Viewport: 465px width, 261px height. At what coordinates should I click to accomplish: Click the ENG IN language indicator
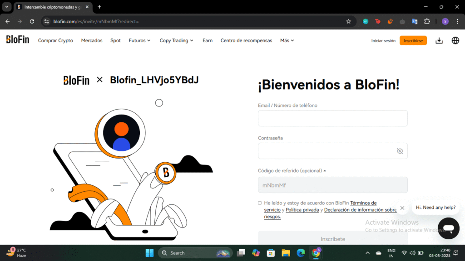[391, 253]
